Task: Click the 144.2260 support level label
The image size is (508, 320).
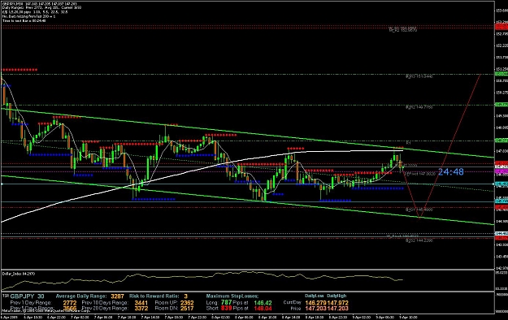Action: pyautogui.click(x=419, y=240)
